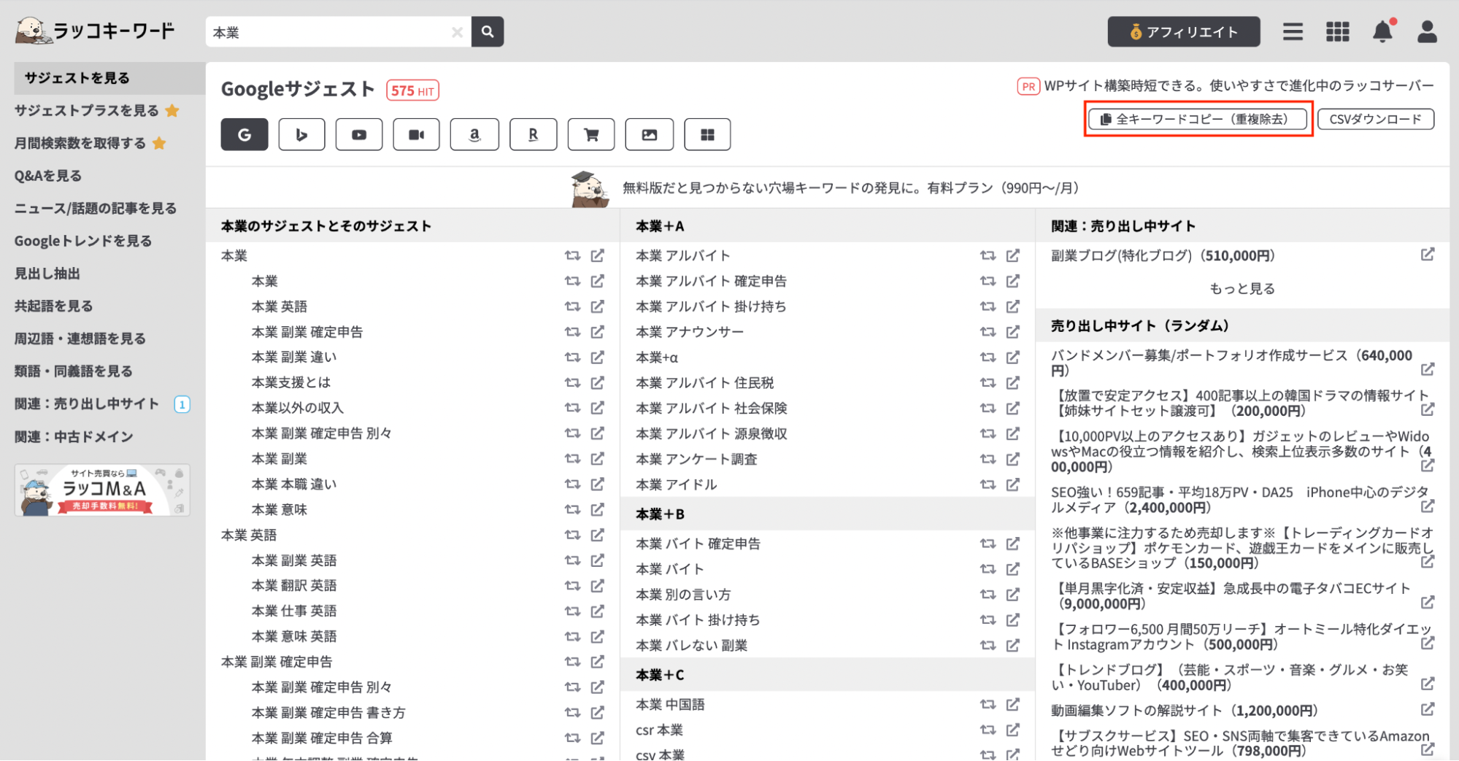Viewport: 1459px width, 761px height.
Task: Open 本業支援とは in external search
Action: pos(597,382)
